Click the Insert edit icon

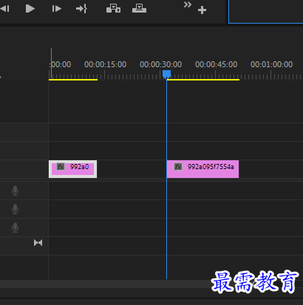[113, 9]
